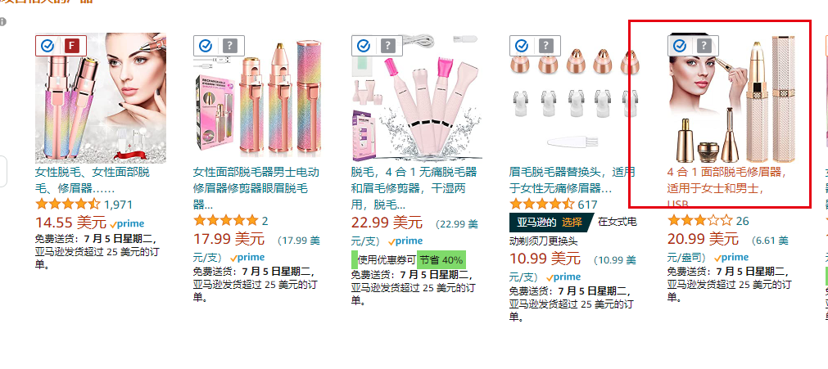The height and width of the screenshot is (369, 828).
Task: Click the question mark badge on 4-in-1 pink trimmer product
Action: [388, 46]
